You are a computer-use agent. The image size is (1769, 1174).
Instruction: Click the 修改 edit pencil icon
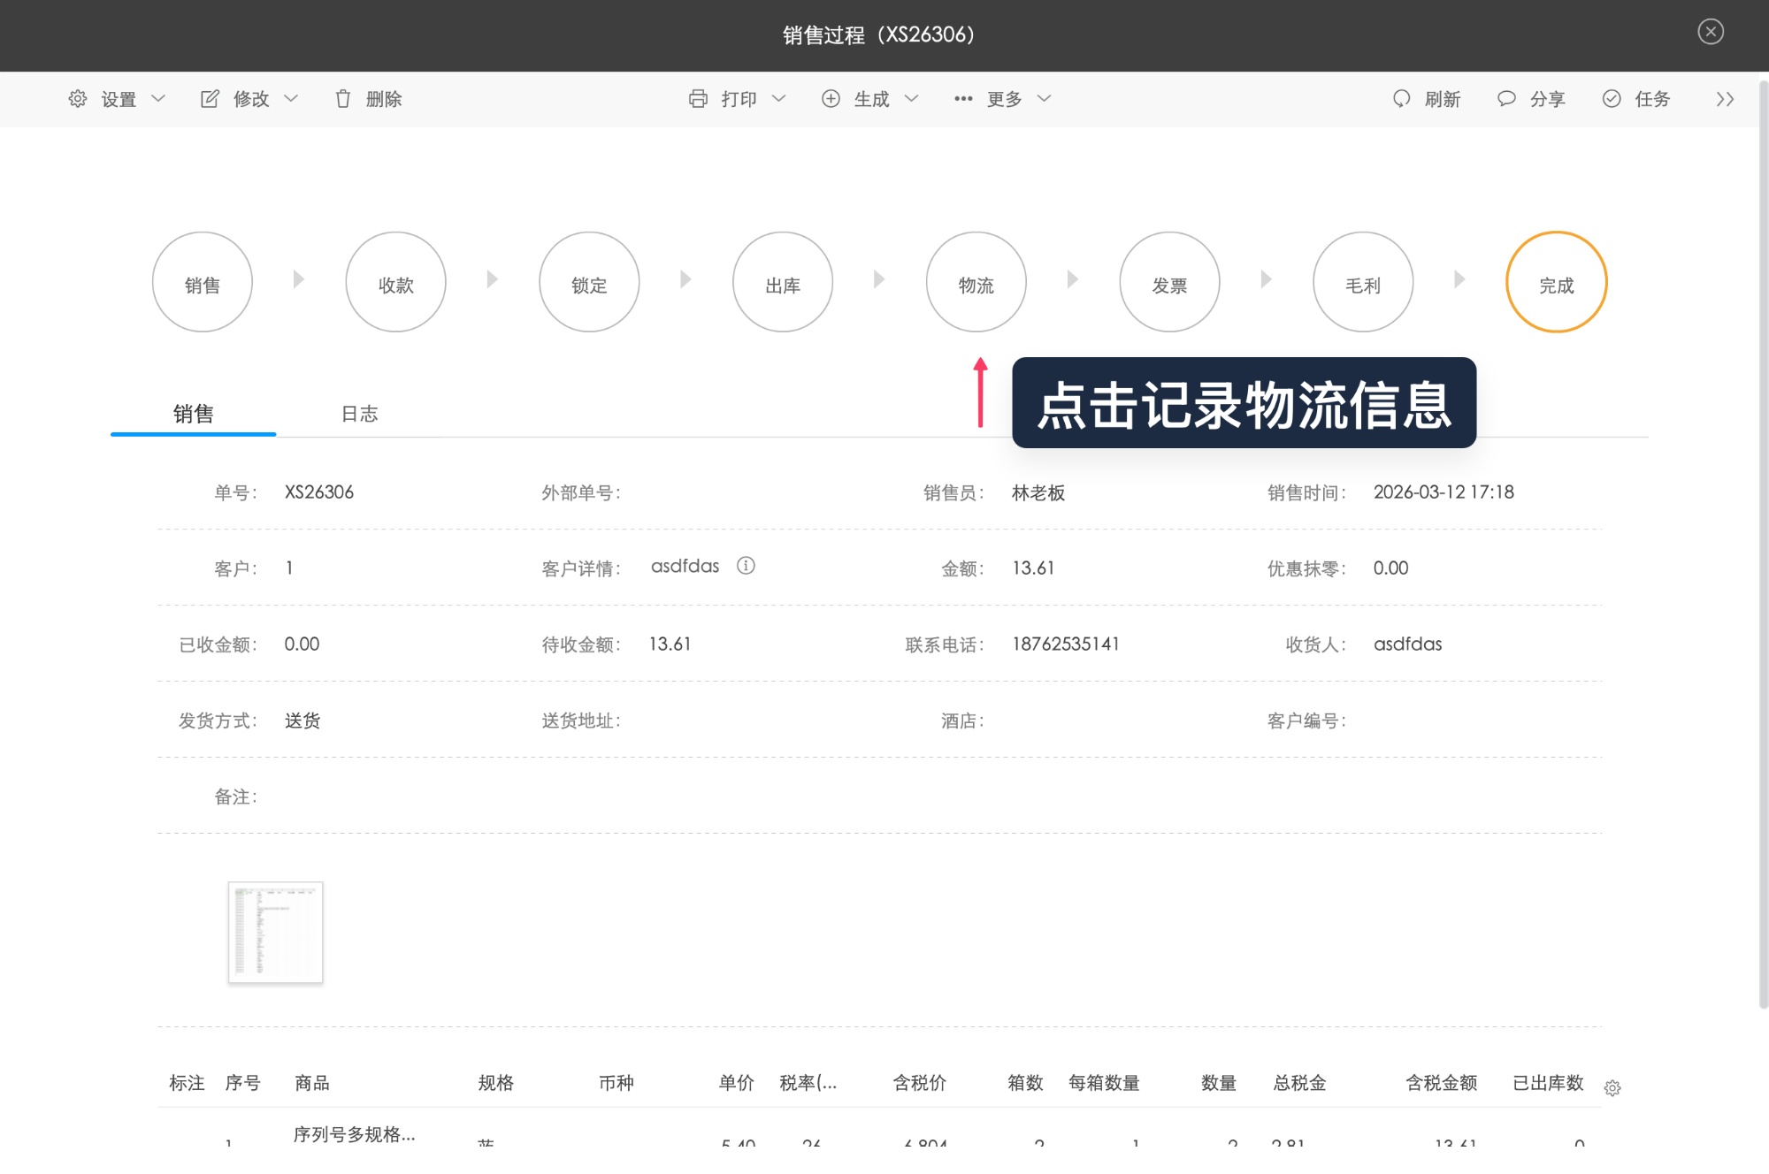[x=210, y=99]
